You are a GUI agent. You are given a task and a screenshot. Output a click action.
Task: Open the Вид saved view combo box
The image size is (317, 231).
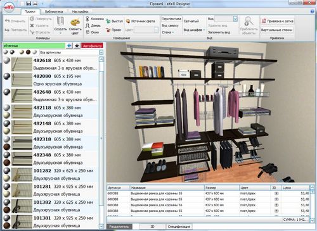tap(226, 19)
